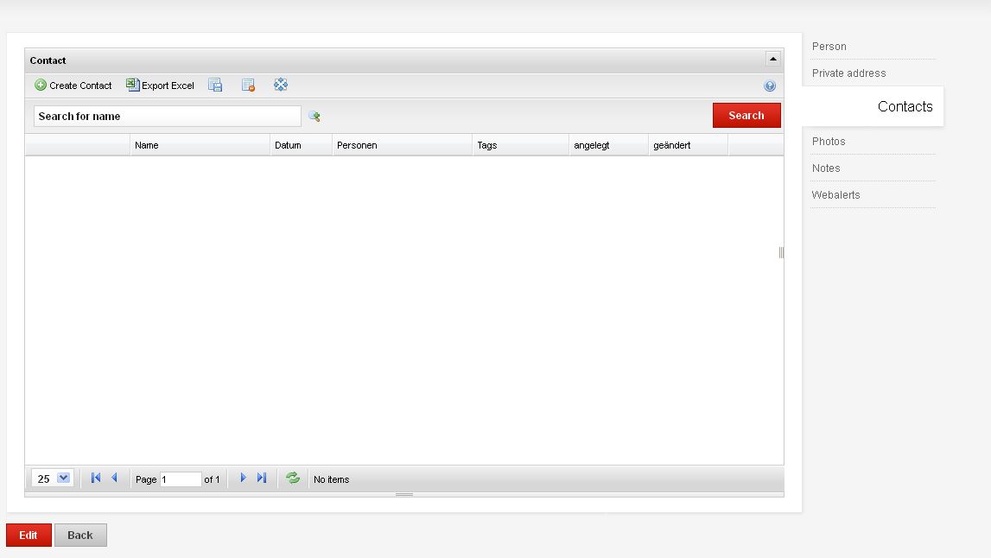Collapse the Contact panel
The image size is (991, 558).
[773, 60]
